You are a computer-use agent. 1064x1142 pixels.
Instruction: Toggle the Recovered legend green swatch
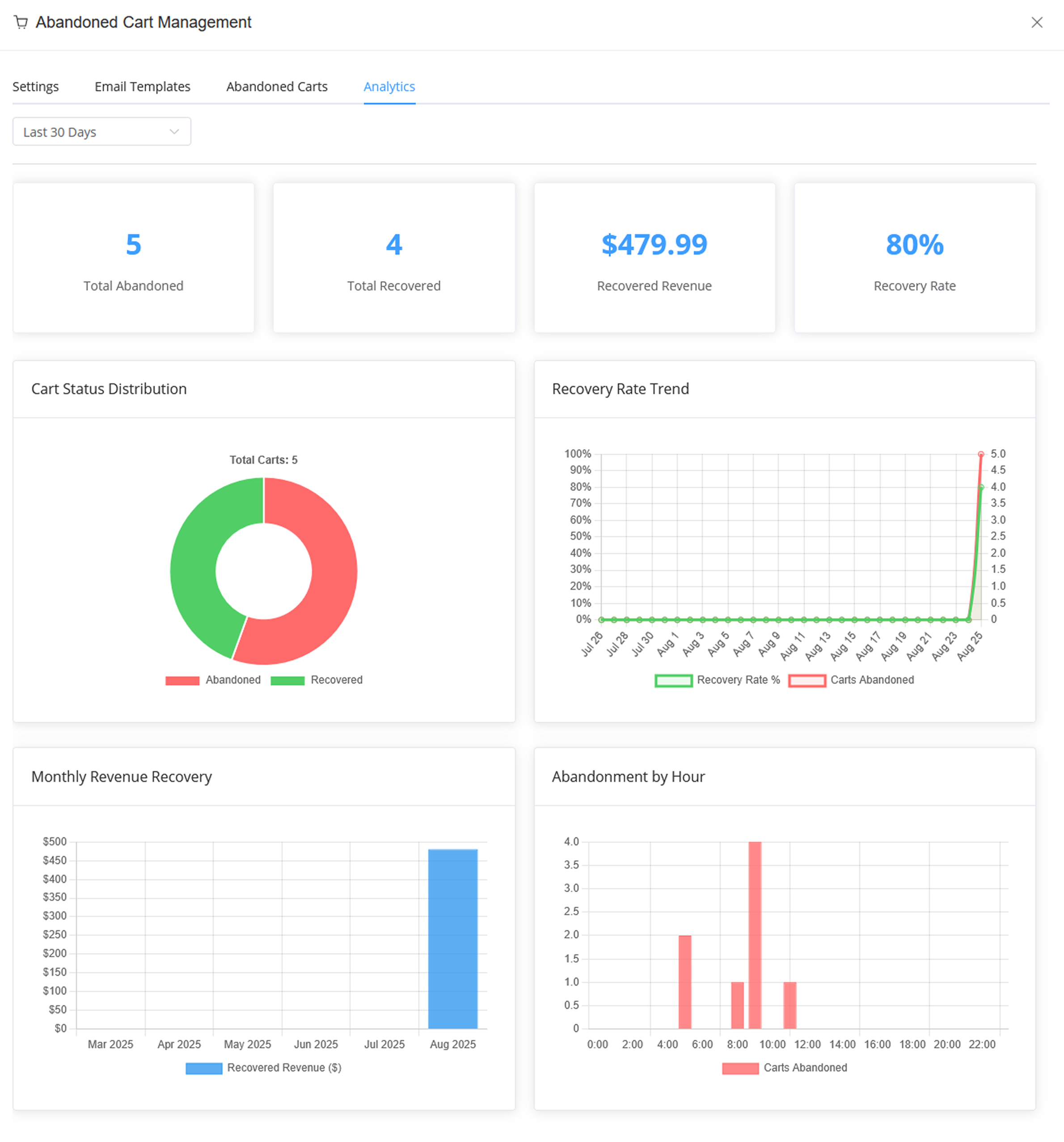point(287,681)
